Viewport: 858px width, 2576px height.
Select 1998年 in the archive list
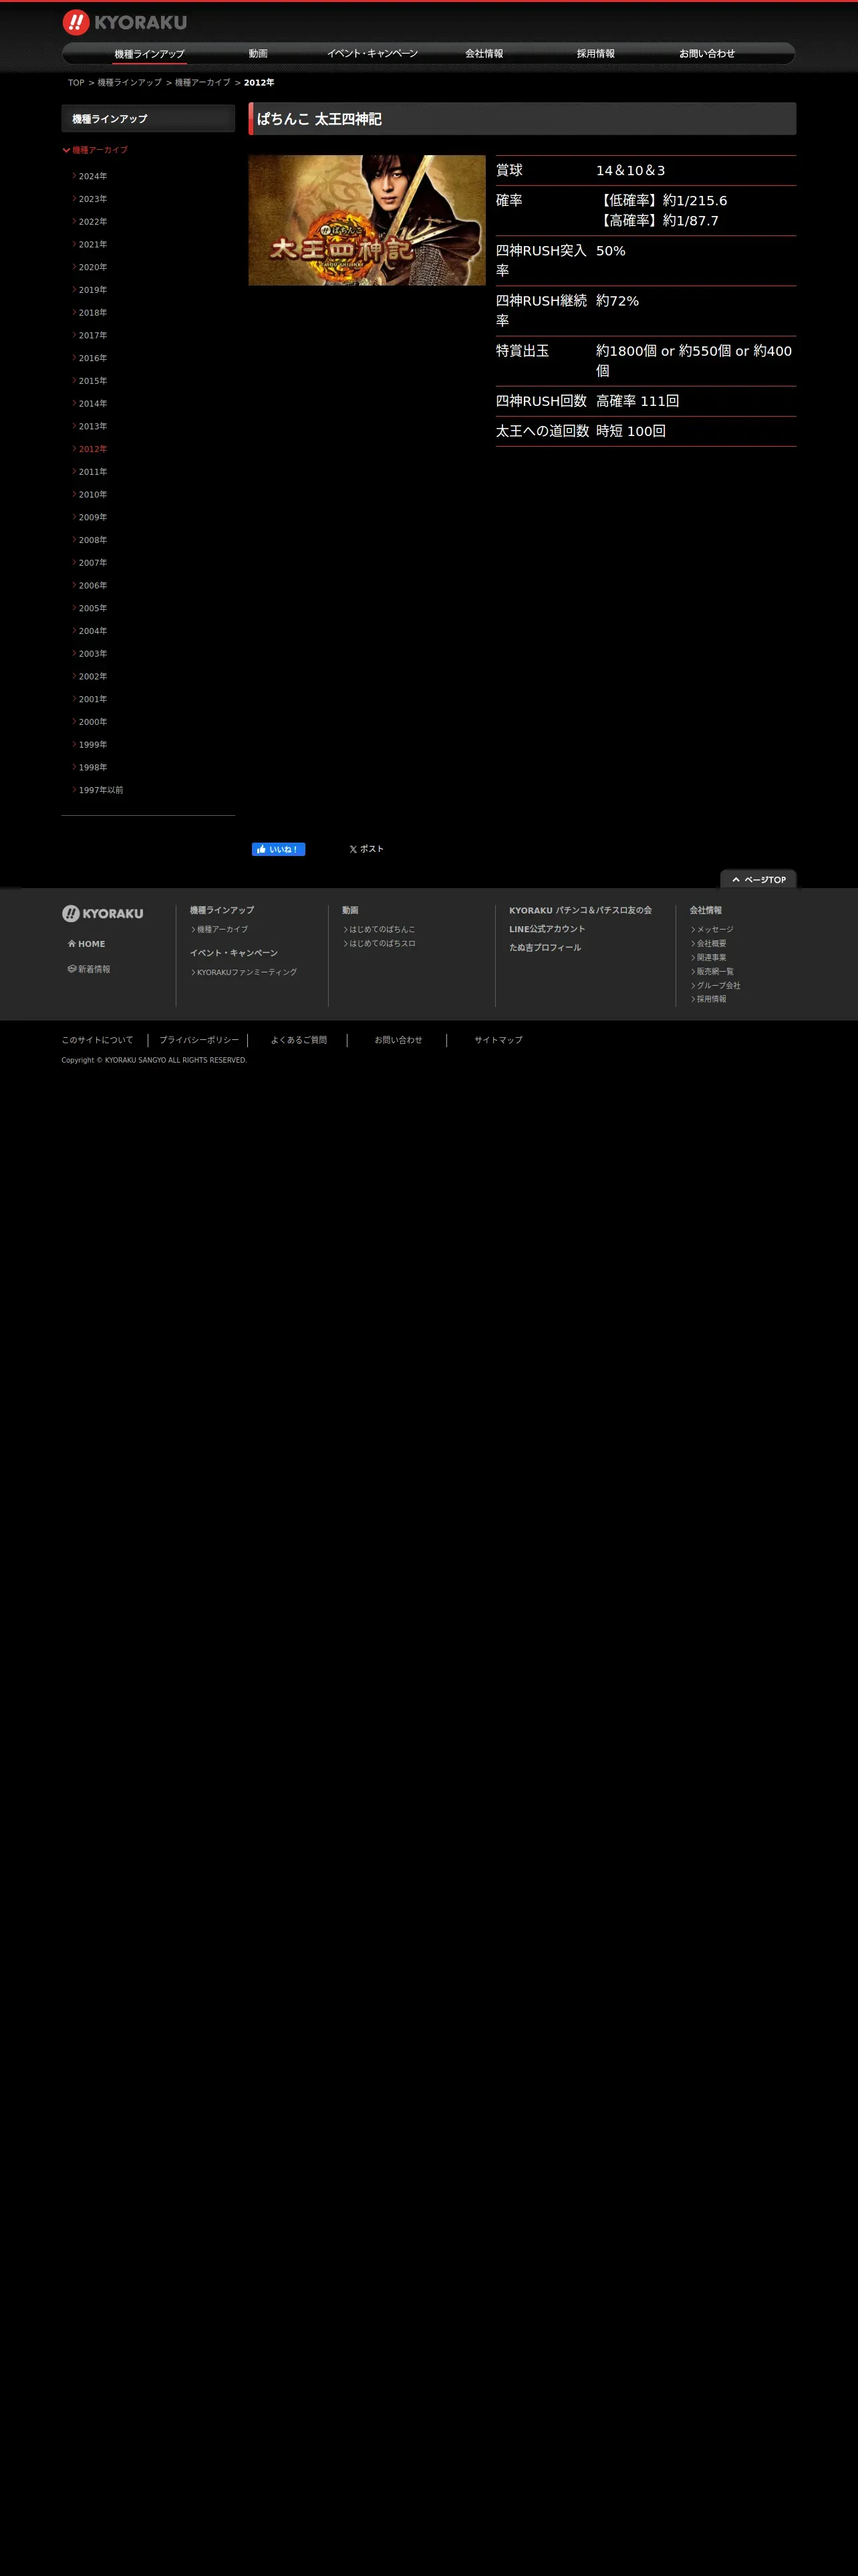pyautogui.click(x=92, y=768)
